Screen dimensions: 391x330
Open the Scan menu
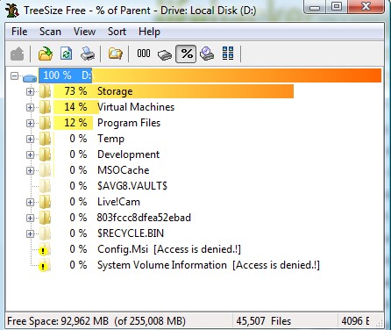[50, 32]
